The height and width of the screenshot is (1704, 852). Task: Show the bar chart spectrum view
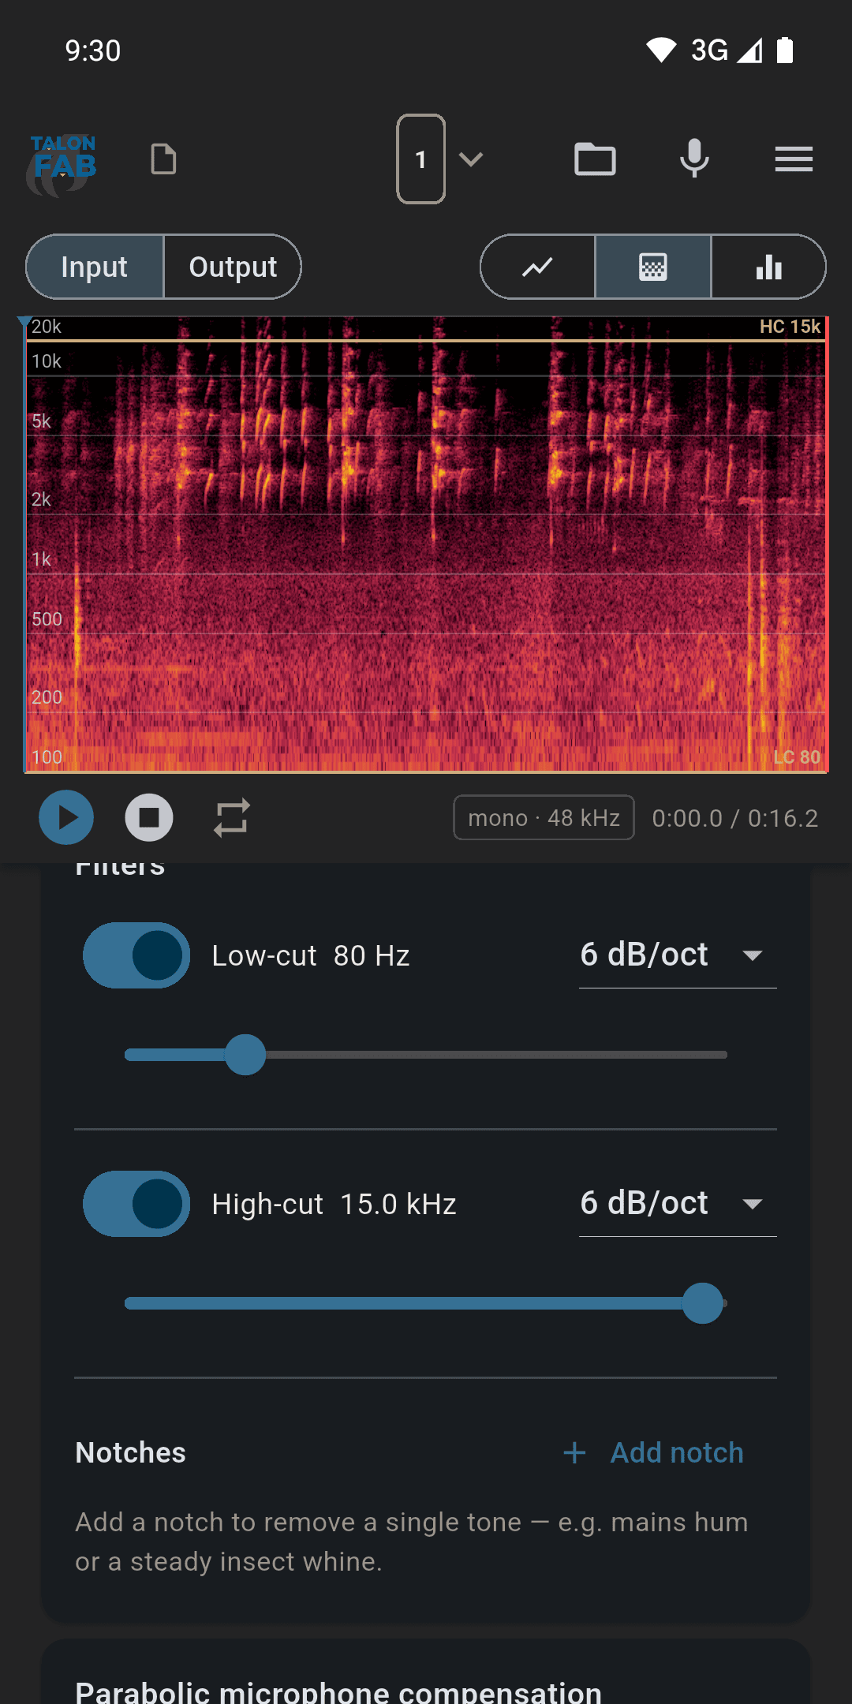(769, 267)
